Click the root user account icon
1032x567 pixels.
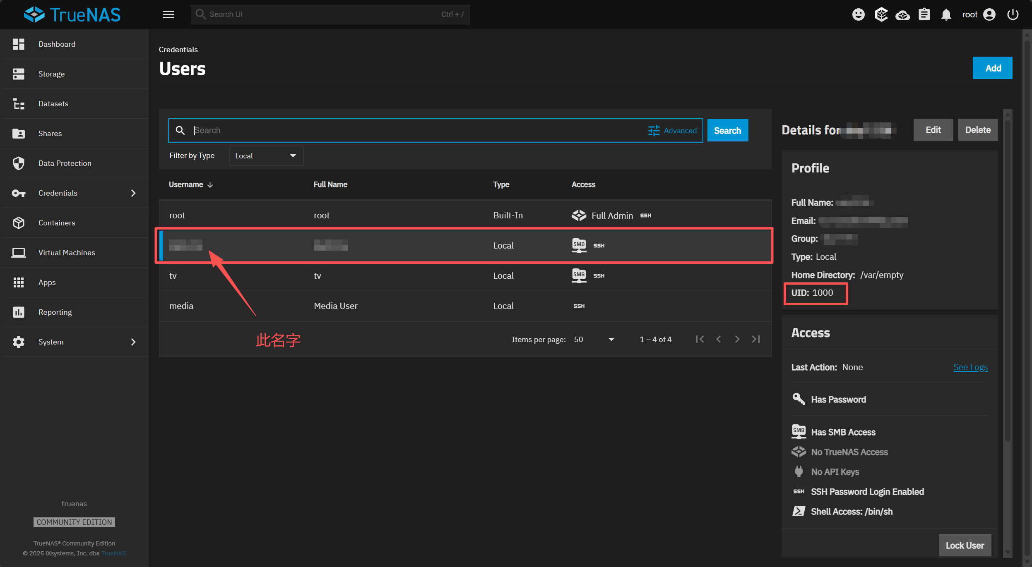coord(989,14)
